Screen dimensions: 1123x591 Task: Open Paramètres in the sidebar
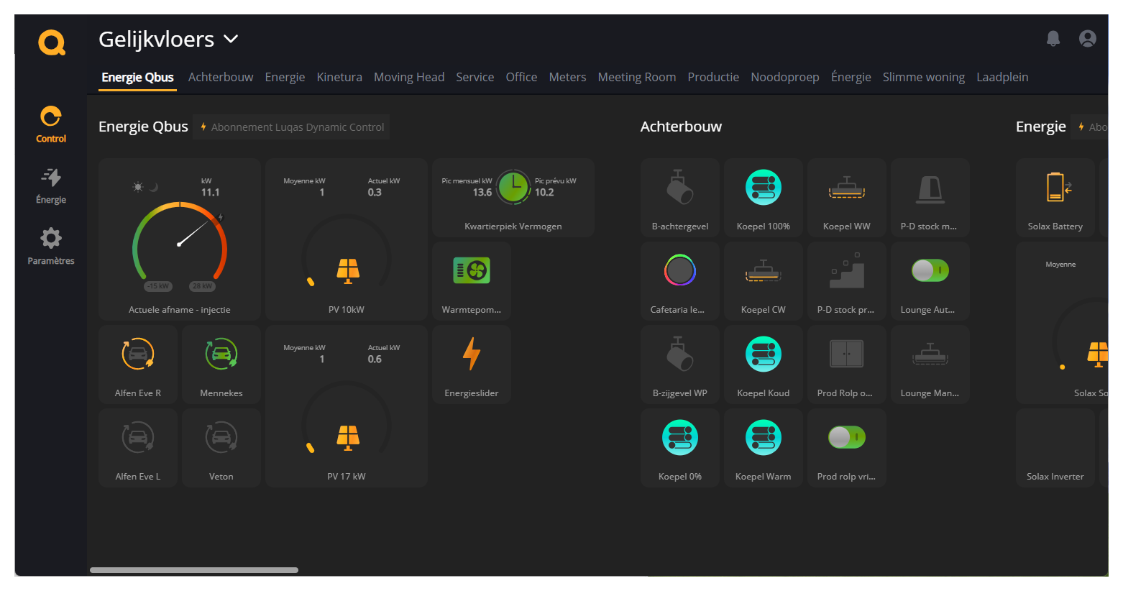(51, 246)
